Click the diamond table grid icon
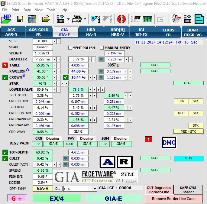Image resolution: width=207 pixels, height=204 pixels. pos(60,19)
